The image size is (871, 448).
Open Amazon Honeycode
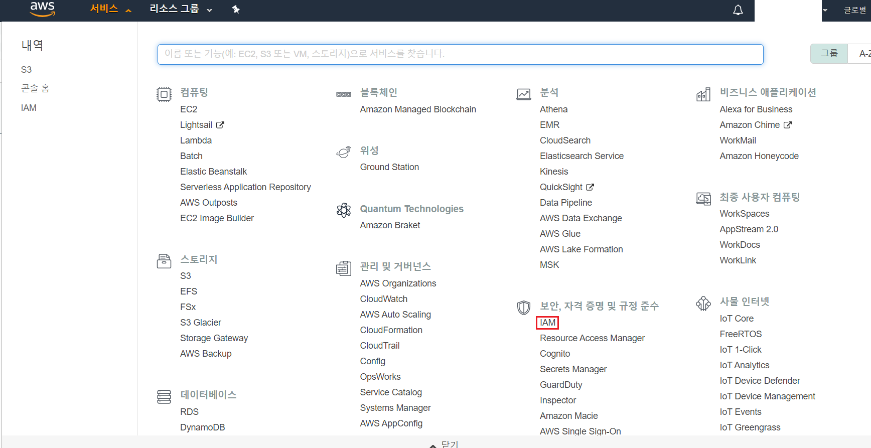point(759,156)
